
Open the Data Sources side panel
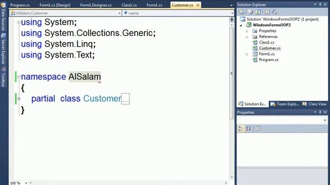(x=3, y=17)
